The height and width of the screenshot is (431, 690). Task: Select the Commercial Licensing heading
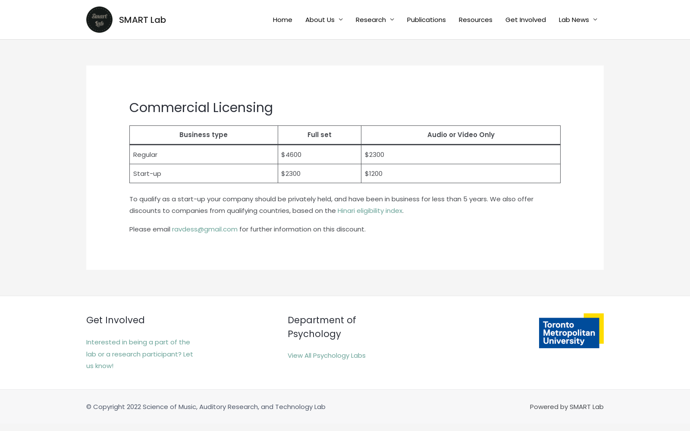point(201,108)
